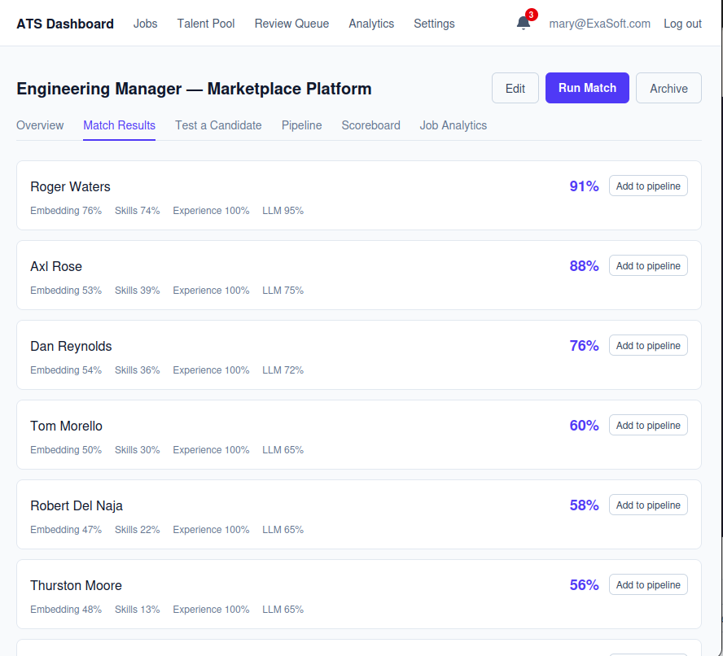Click the Engineering Manager — Marketplace Platform heading
723x656 pixels.
(x=194, y=89)
